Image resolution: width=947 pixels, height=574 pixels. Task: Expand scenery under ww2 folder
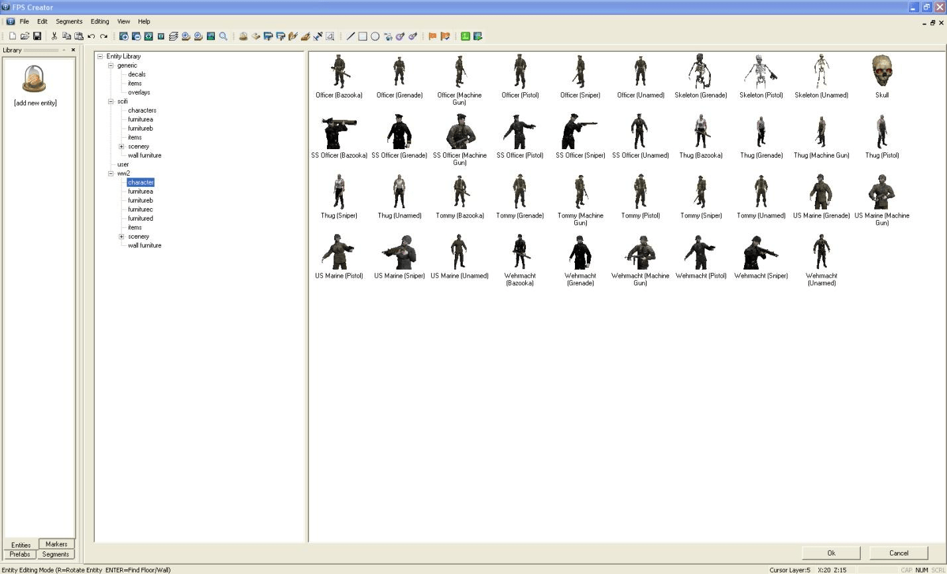[121, 237]
